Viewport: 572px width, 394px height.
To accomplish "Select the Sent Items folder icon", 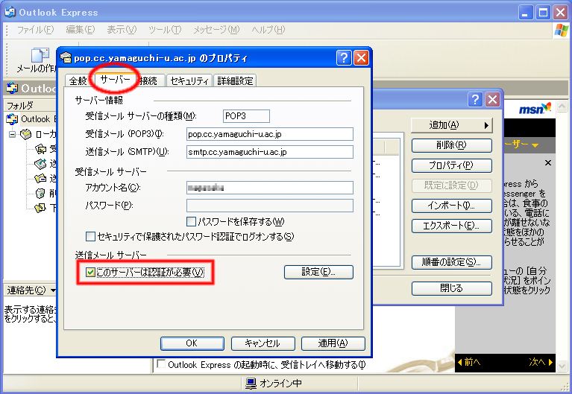I will [40, 178].
